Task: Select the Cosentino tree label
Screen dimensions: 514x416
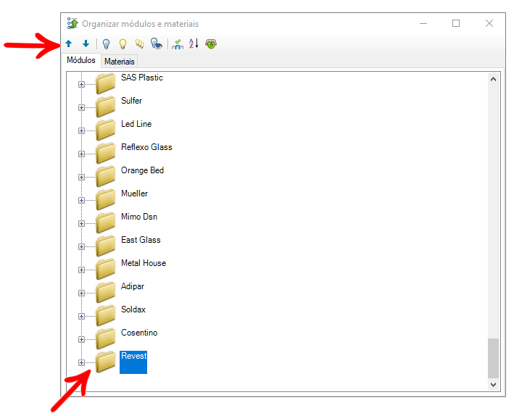Action: 139,333
